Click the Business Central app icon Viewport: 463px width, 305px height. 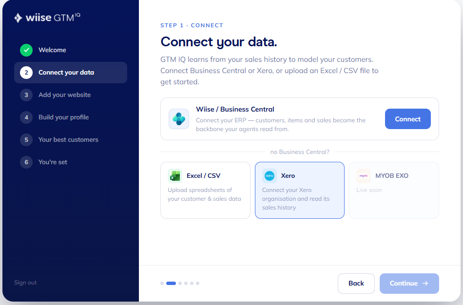point(179,119)
